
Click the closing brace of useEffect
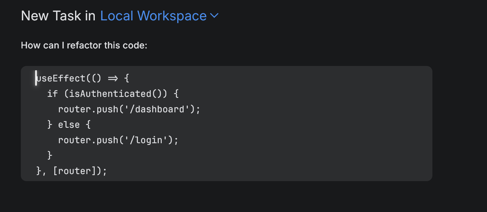point(37,171)
